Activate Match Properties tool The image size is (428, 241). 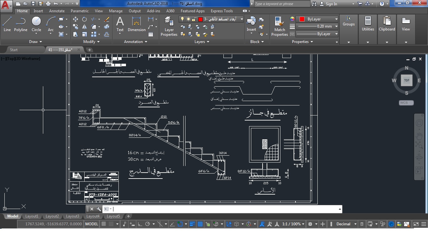(279, 27)
